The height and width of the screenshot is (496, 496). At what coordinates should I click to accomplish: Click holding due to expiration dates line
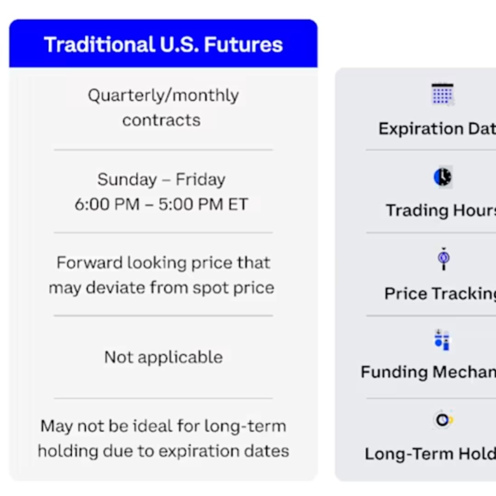pos(163,451)
